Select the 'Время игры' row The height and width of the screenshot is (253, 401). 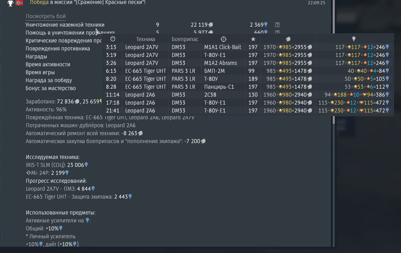[x=40, y=73]
